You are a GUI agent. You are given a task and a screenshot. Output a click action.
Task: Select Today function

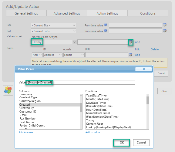tap(116, 120)
